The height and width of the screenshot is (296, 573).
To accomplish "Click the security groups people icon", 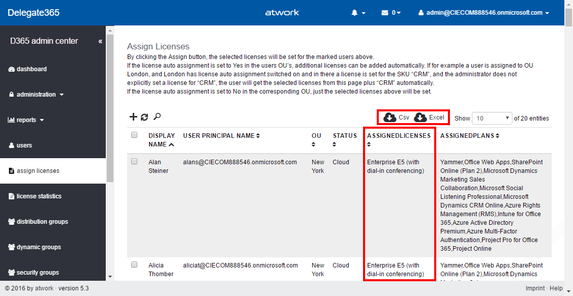I will (11, 273).
